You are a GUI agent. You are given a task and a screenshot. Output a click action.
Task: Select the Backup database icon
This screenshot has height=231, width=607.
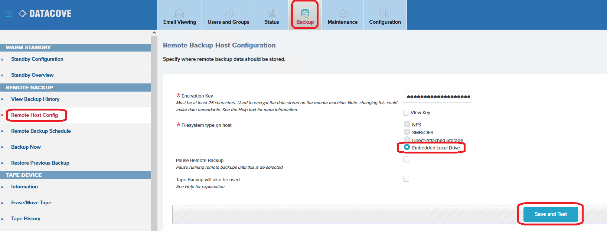(x=305, y=13)
